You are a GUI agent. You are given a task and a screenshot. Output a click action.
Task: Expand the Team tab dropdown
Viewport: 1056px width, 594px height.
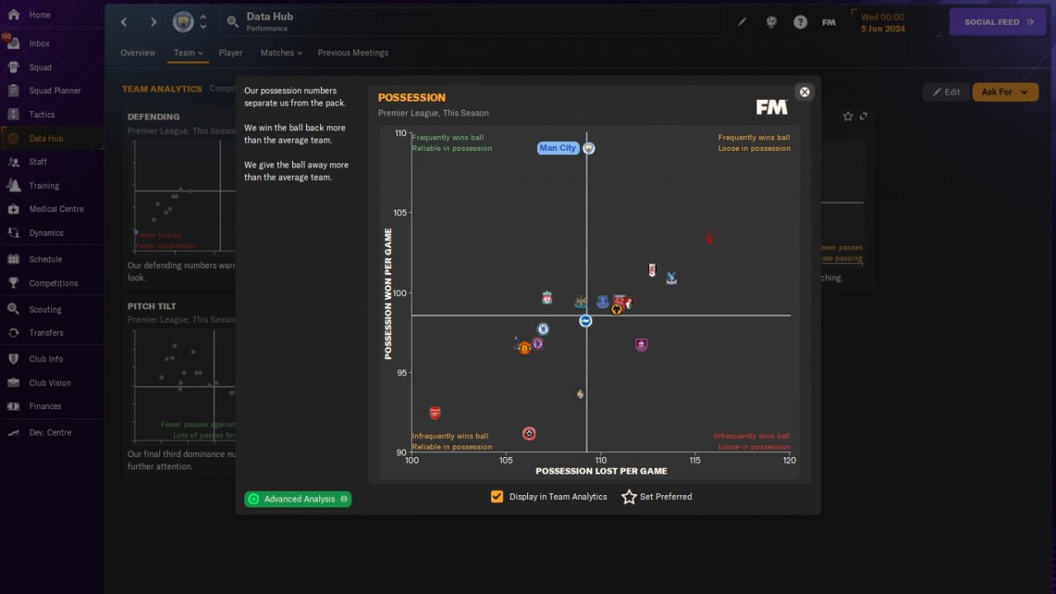click(188, 53)
